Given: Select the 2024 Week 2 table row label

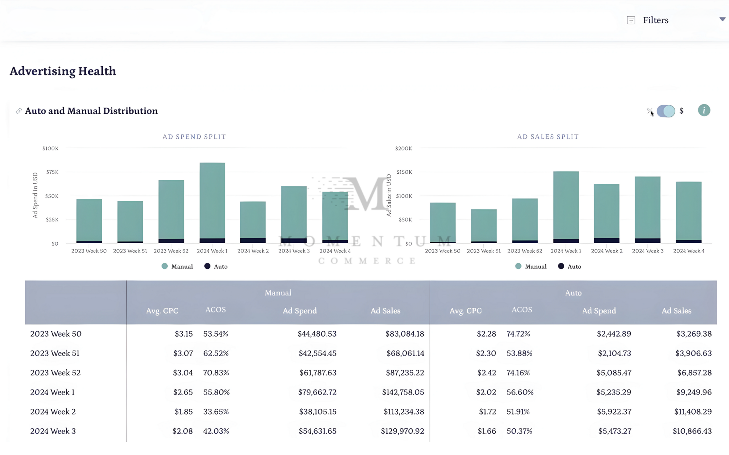Looking at the screenshot, I should pyautogui.click(x=53, y=412).
